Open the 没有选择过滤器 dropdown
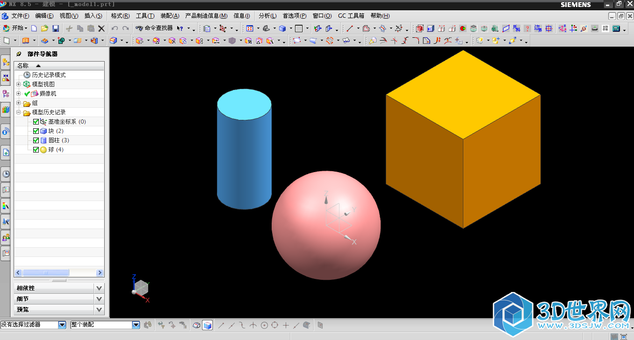The height and width of the screenshot is (340, 634). click(x=62, y=325)
